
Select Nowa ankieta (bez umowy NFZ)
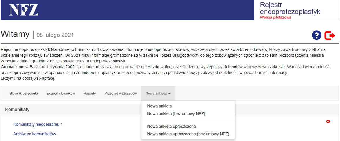(176, 114)
